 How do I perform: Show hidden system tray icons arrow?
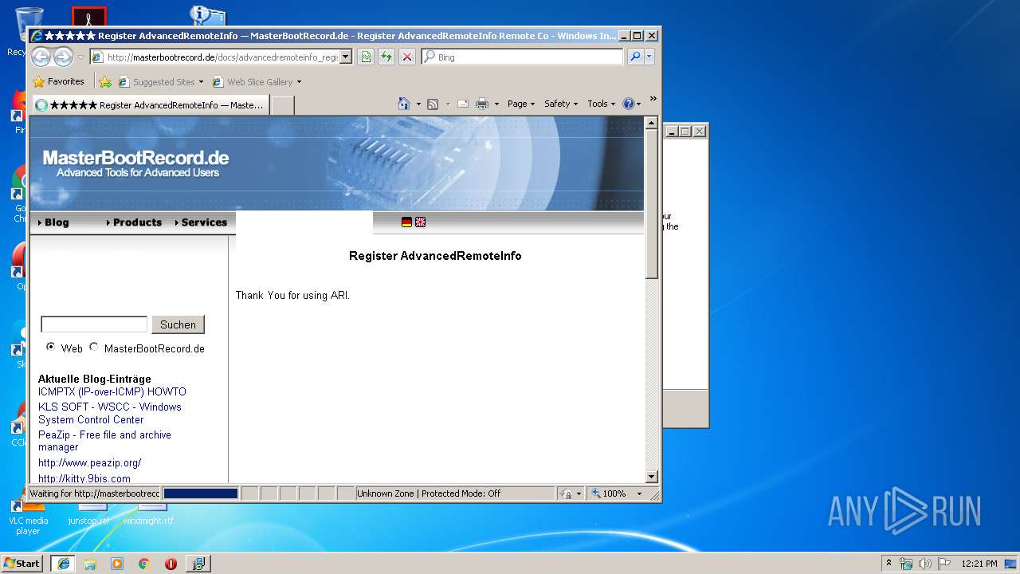pyautogui.click(x=889, y=563)
